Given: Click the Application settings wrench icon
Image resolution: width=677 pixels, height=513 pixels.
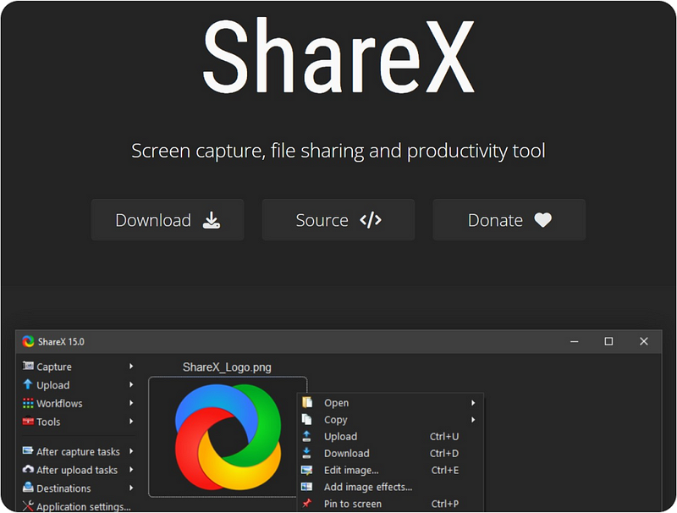Looking at the screenshot, I should pyautogui.click(x=28, y=505).
